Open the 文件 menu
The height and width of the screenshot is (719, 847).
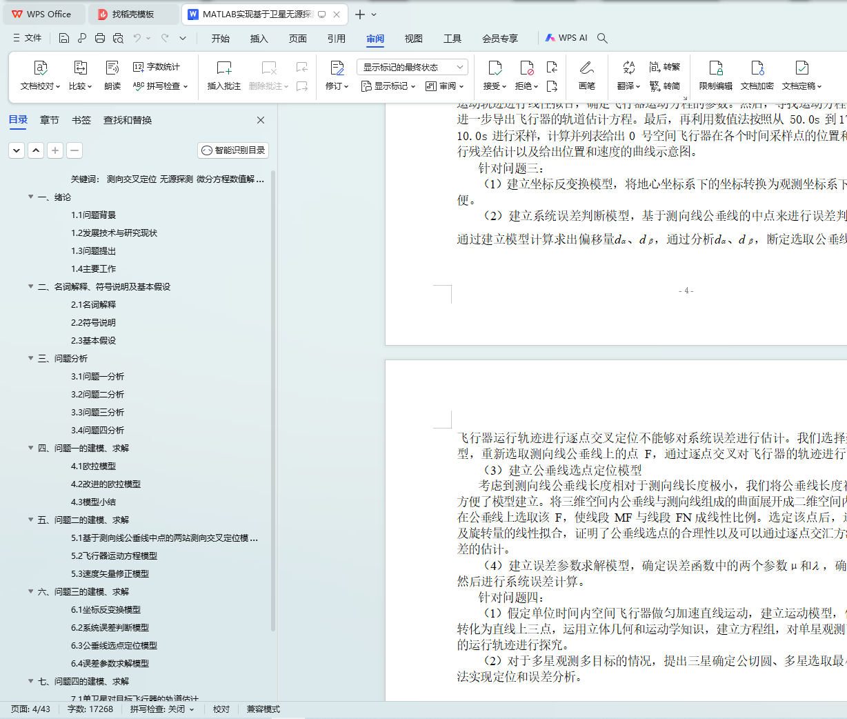click(27, 38)
